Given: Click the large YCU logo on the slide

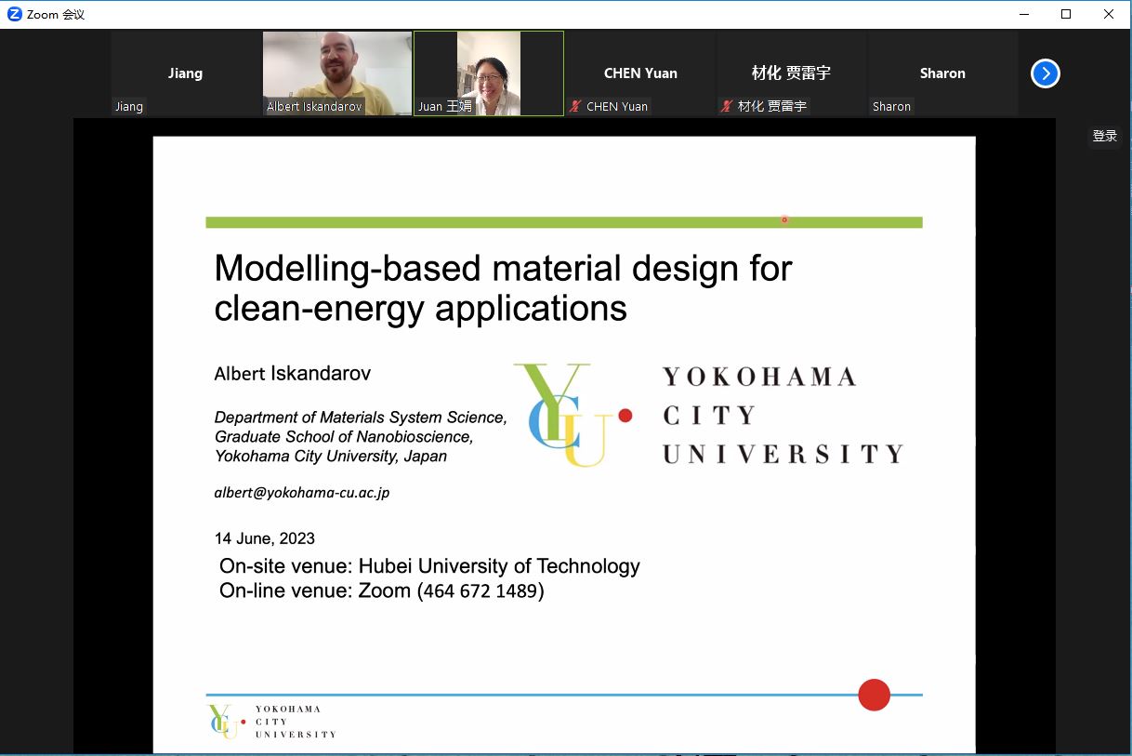Looking at the screenshot, I should pos(565,414).
